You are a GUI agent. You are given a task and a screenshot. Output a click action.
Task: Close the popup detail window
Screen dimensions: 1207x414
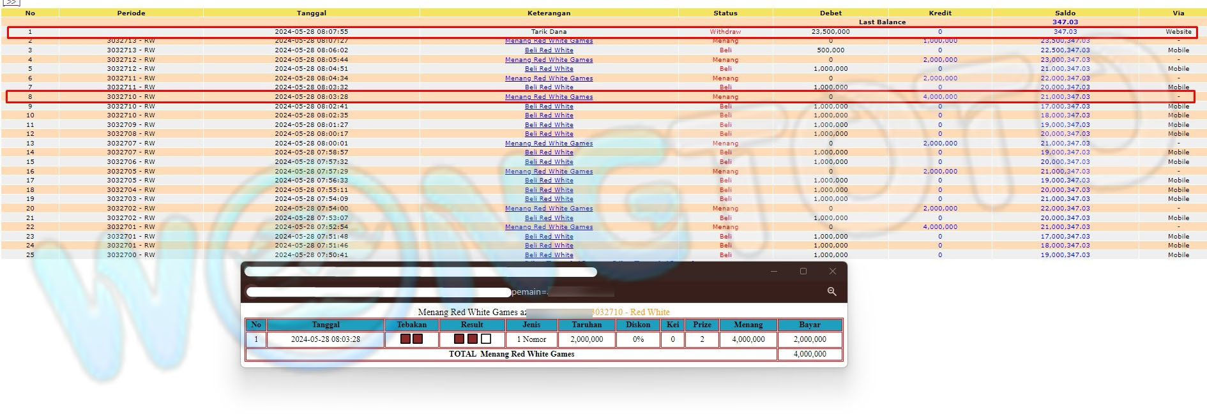tap(832, 271)
